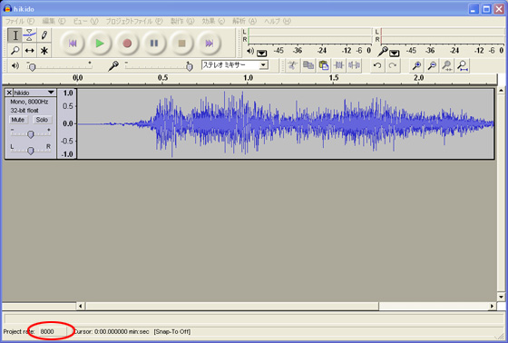Click the input volume slider handle
Viewport: 508px width, 343px height.
coord(190,67)
